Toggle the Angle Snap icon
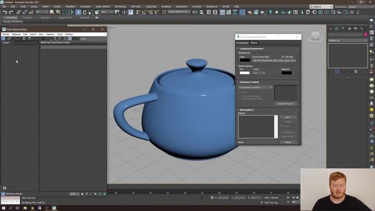375x211 pixels. 144,12
